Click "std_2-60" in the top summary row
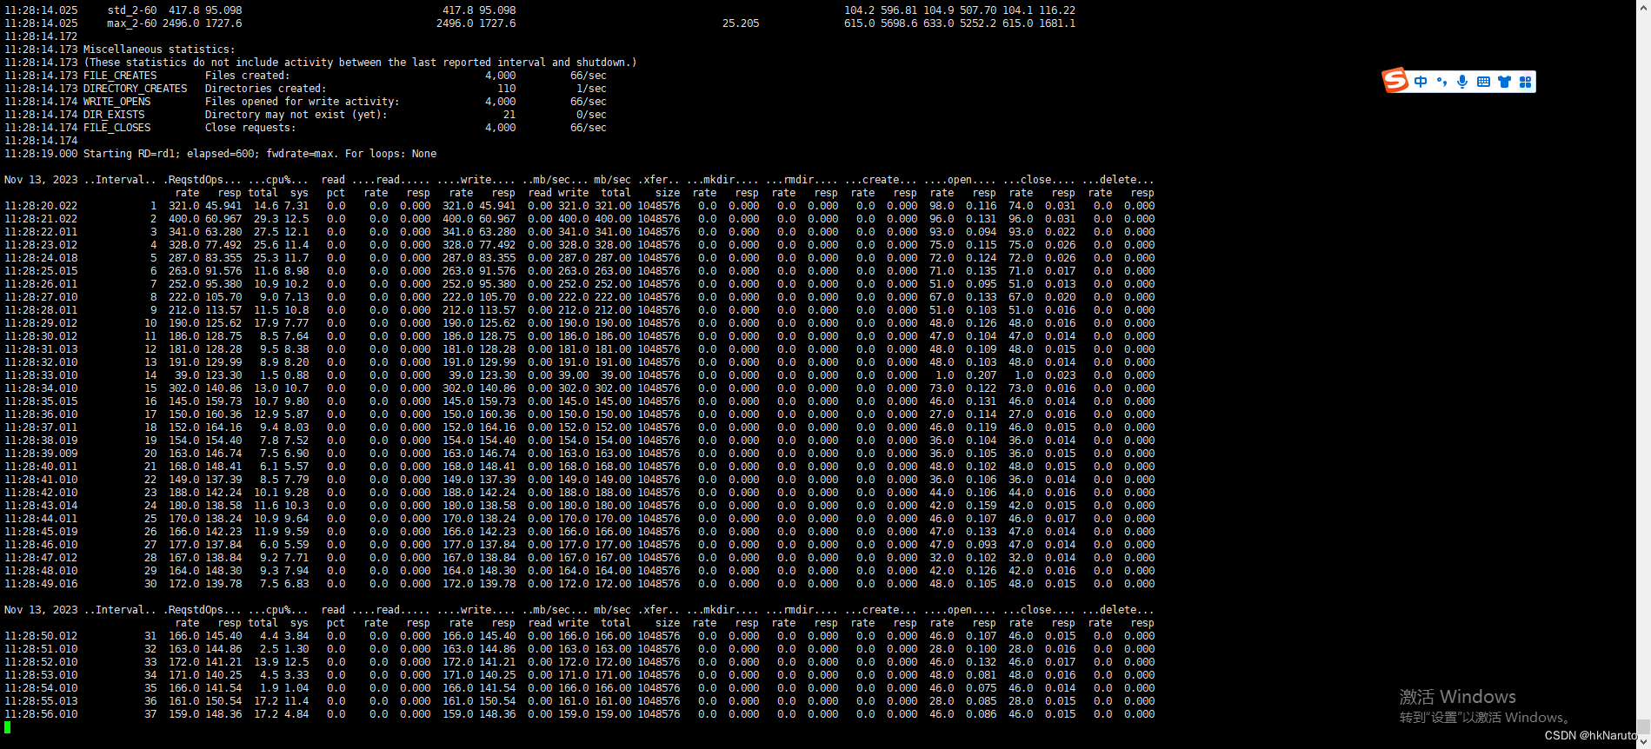The image size is (1651, 749). [x=132, y=10]
